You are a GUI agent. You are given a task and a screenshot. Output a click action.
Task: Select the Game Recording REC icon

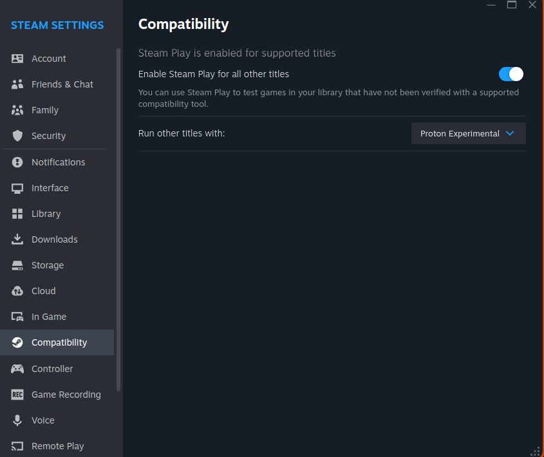point(17,395)
